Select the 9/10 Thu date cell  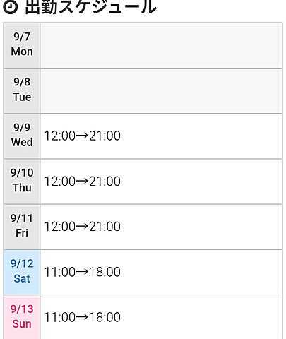[22, 182]
